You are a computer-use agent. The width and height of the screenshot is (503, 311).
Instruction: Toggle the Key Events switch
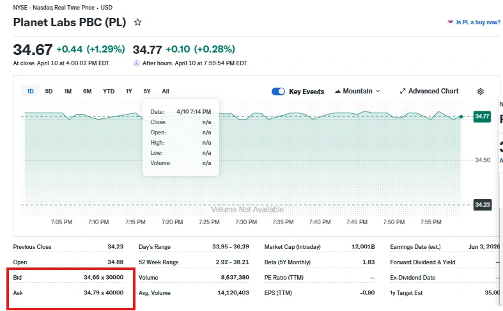[278, 92]
